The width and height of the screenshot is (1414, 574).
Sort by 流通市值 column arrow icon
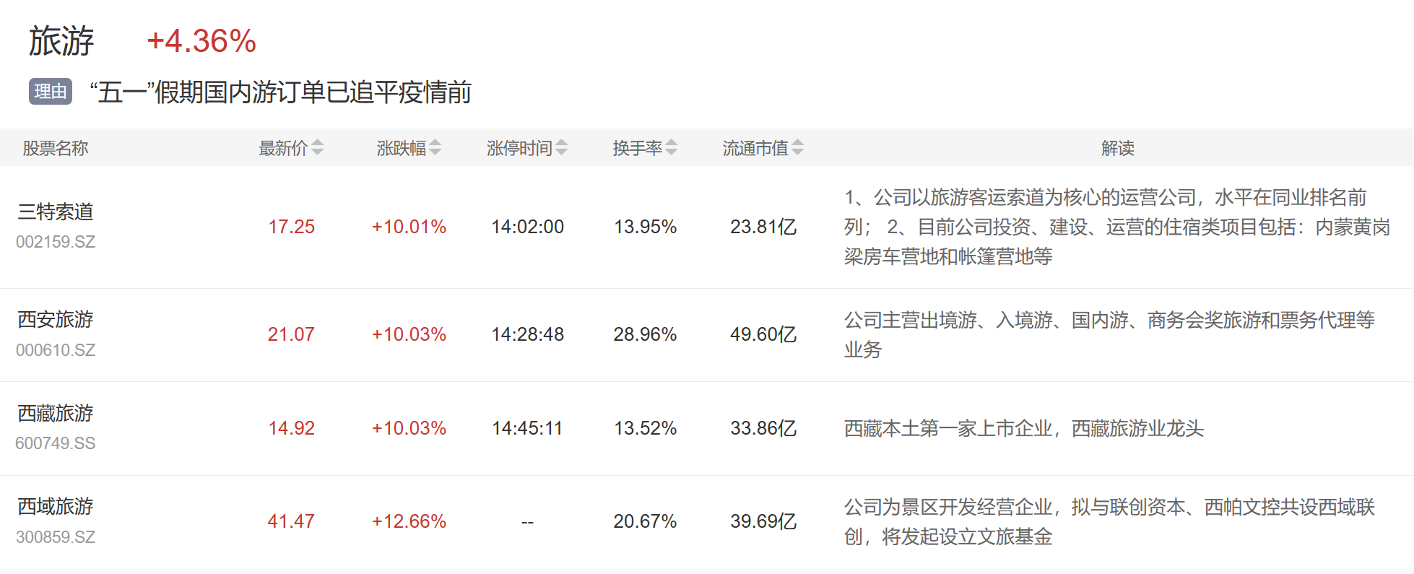[797, 148]
